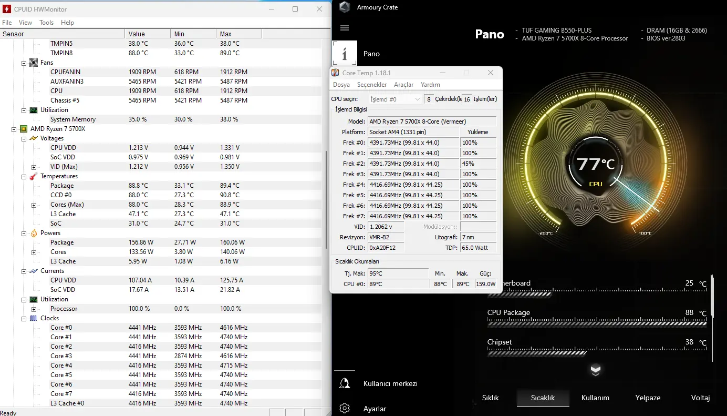
Task: Expand the Processor utilization node
Action: pos(34,309)
